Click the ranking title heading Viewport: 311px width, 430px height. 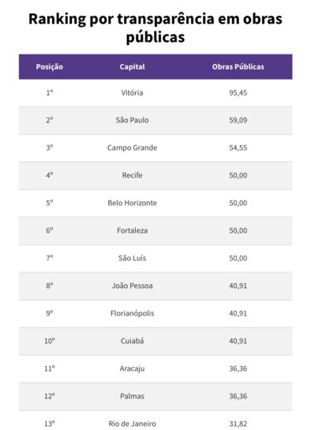tap(155, 28)
